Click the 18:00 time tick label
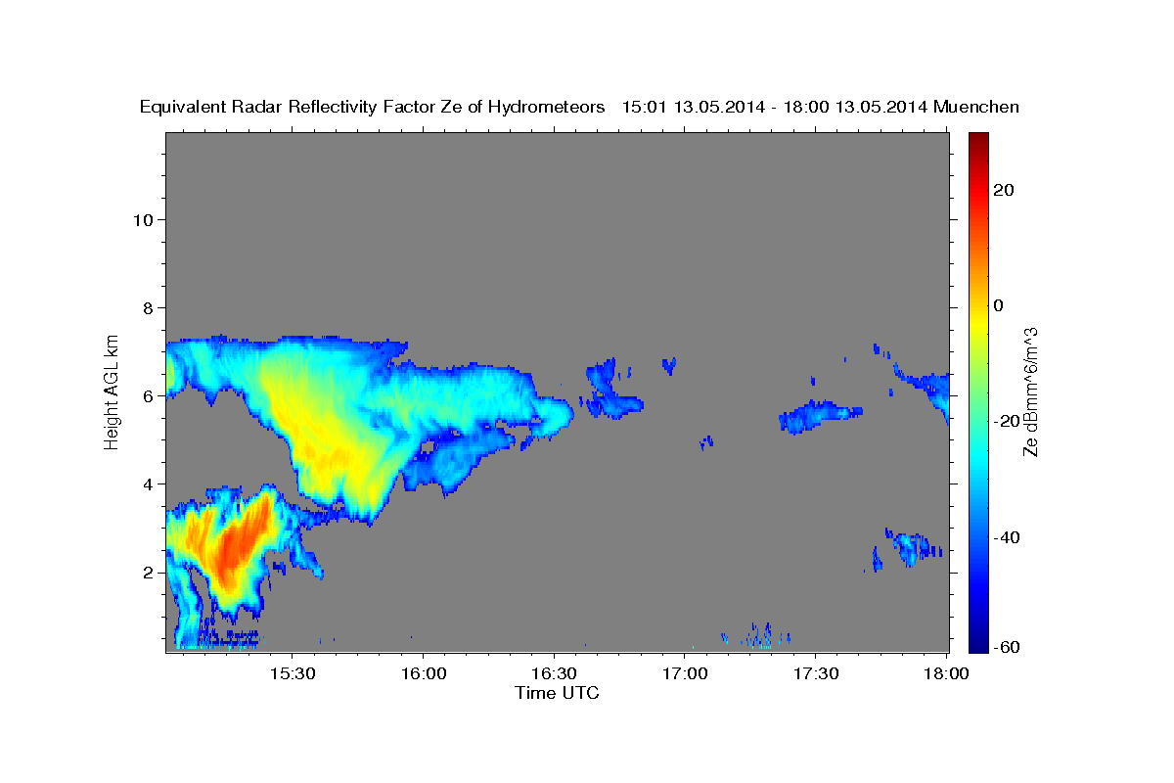Screen dimensions: 1174x783 (946, 674)
